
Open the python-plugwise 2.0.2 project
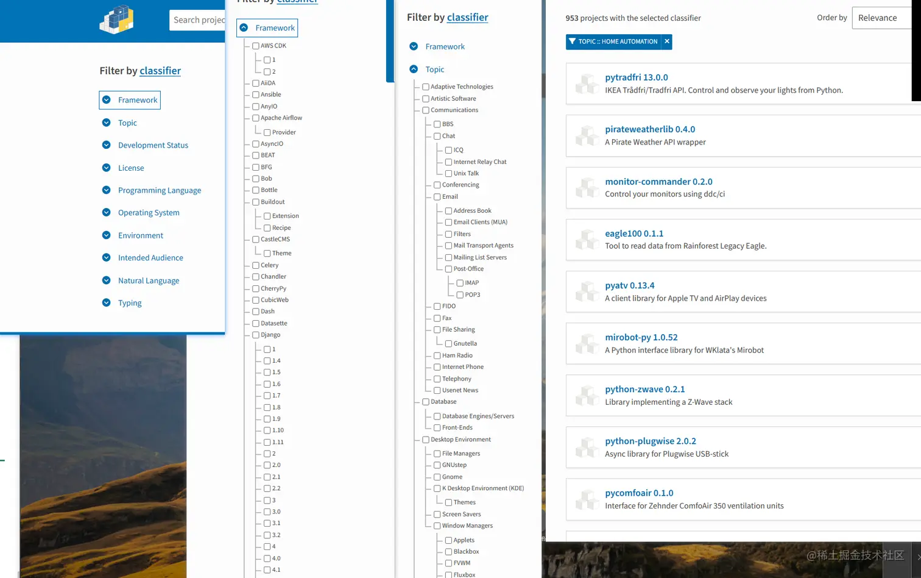coord(651,441)
